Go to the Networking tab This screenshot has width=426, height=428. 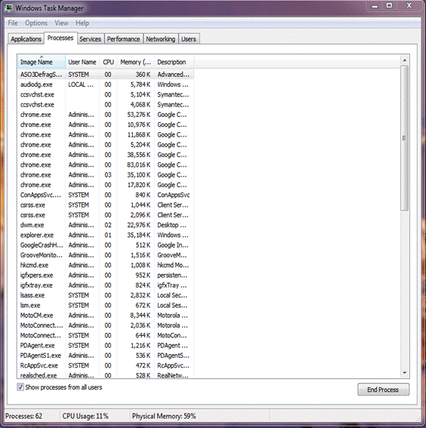coord(161,39)
